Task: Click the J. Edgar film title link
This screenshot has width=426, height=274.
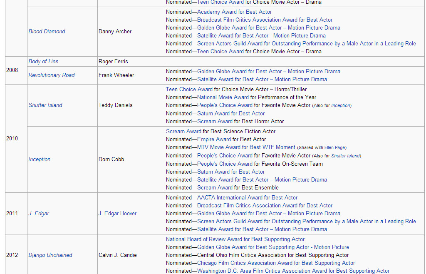Action: 39,214
